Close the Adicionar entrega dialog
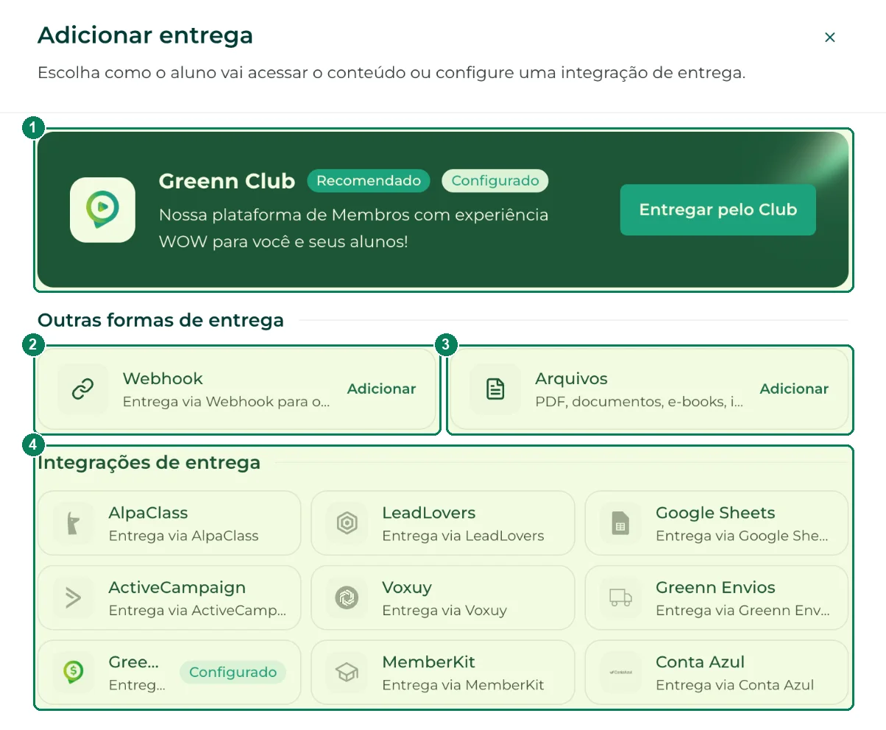The height and width of the screenshot is (730, 886). [x=830, y=38]
